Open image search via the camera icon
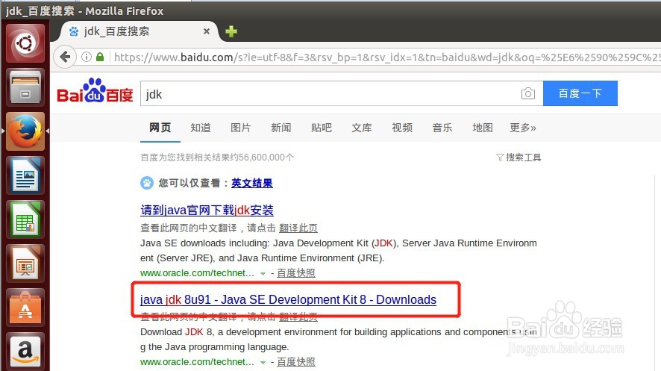Viewport: 661px width, 371px height. (x=527, y=93)
